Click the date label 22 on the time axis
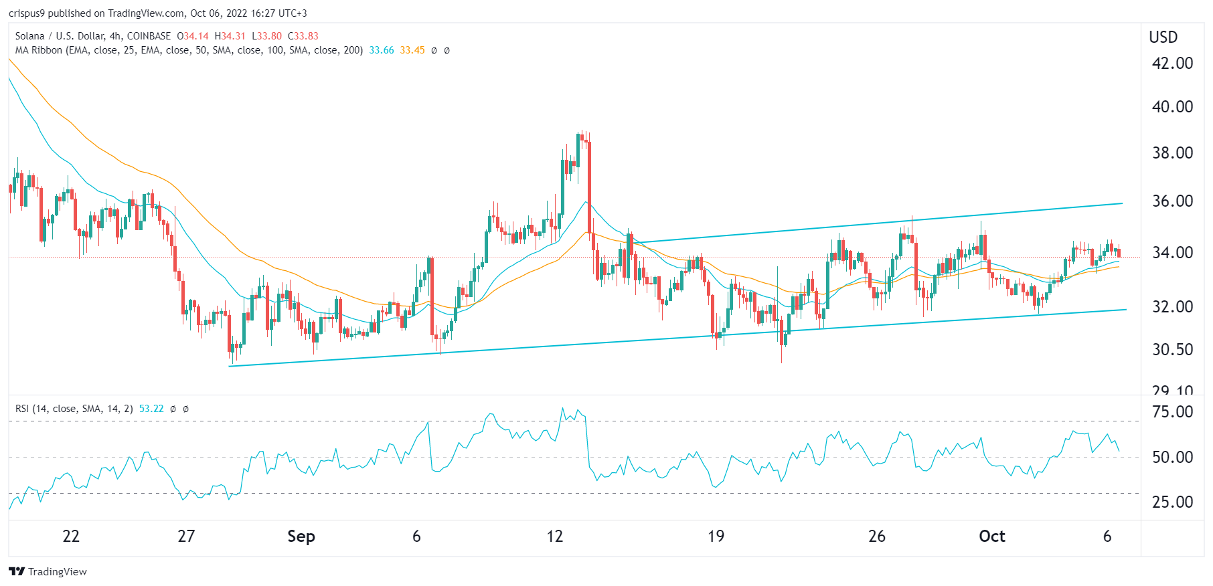 [x=71, y=536]
